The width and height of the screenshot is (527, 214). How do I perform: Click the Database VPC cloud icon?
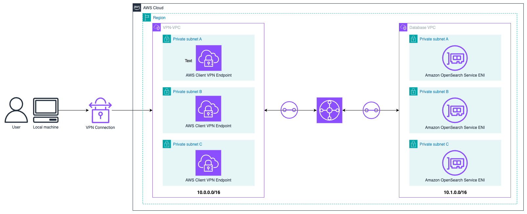tap(403, 27)
